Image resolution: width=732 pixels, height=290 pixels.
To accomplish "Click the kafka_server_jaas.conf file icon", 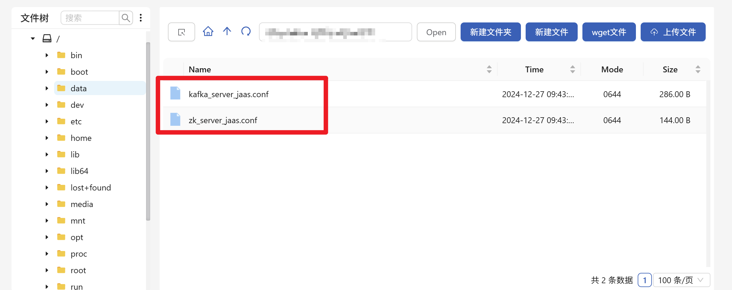I will tap(175, 93).
